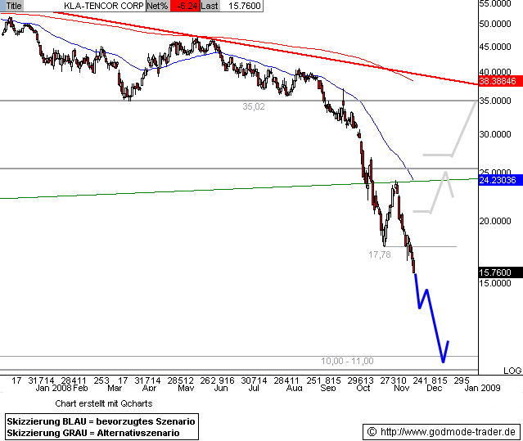Click the 10,00 - 11,00 target zone label
The image size is (523, 441).
[x=347, y=361]
